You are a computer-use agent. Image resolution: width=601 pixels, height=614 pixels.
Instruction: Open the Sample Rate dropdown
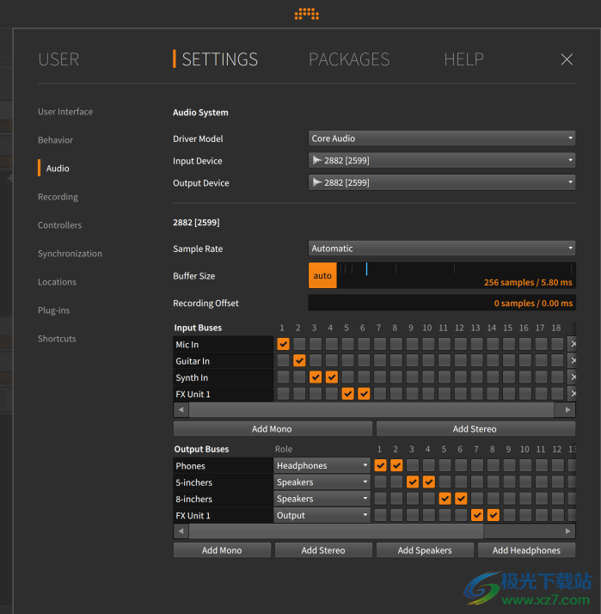pyautogui.click(x=442, y=249)
